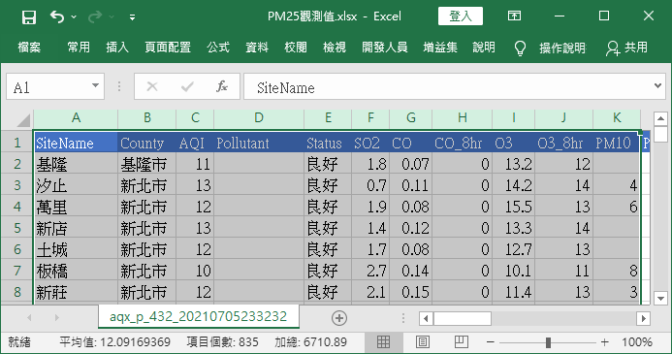The image size is (672, 354).
Task: Select column A header
Action: 76,118
